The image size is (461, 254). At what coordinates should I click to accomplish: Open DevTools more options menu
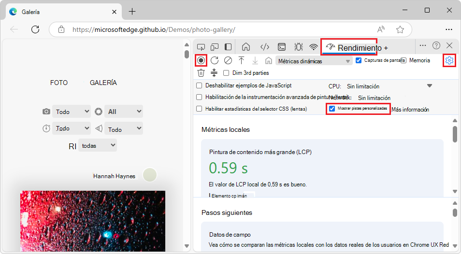423,45
